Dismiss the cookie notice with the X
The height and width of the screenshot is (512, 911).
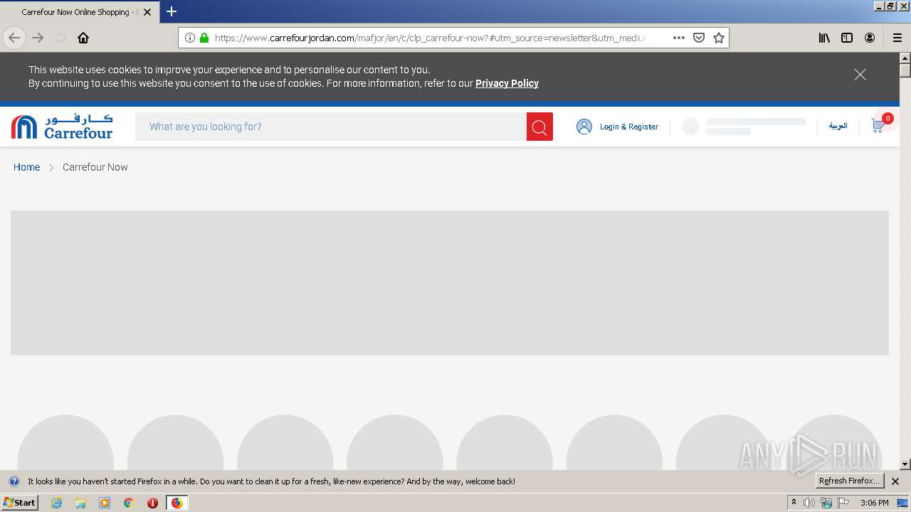860,75
